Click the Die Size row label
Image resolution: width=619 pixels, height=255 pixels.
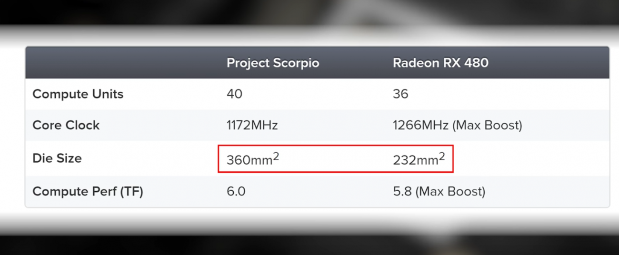(x=57, y=158)
